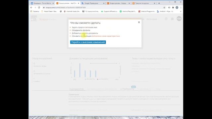Open the Scopus help question-mark icon
Image resolution: width=212 pixels, height=119 pixels.
tap(166, 19)
